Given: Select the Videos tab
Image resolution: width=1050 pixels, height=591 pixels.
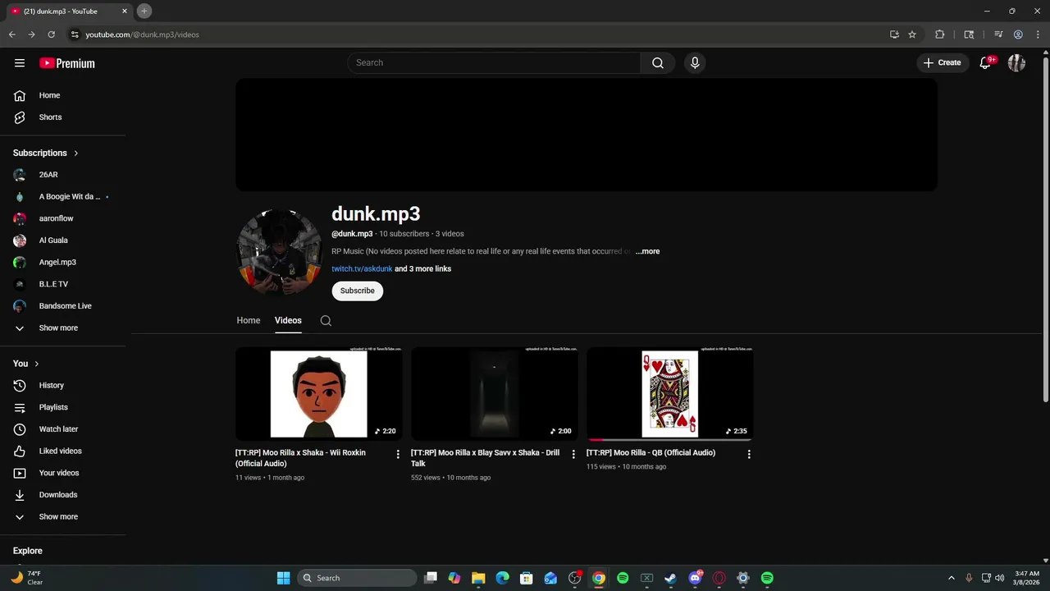Looking at the screenshot, I should (x=288, y=321).
